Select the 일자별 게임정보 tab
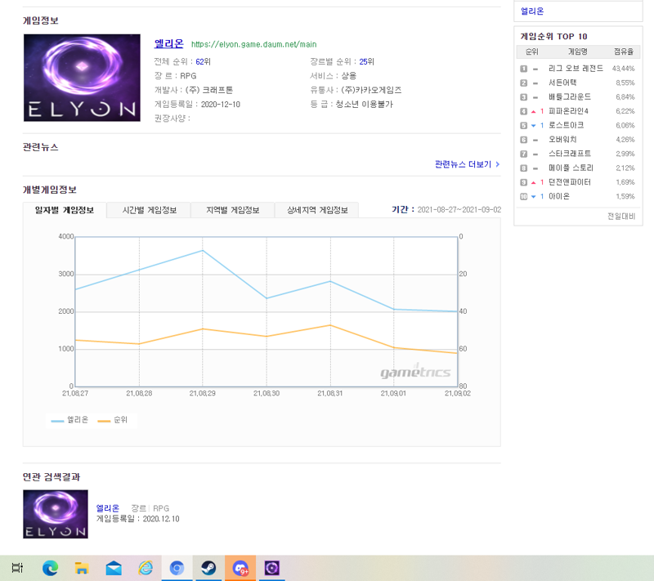 65,210
